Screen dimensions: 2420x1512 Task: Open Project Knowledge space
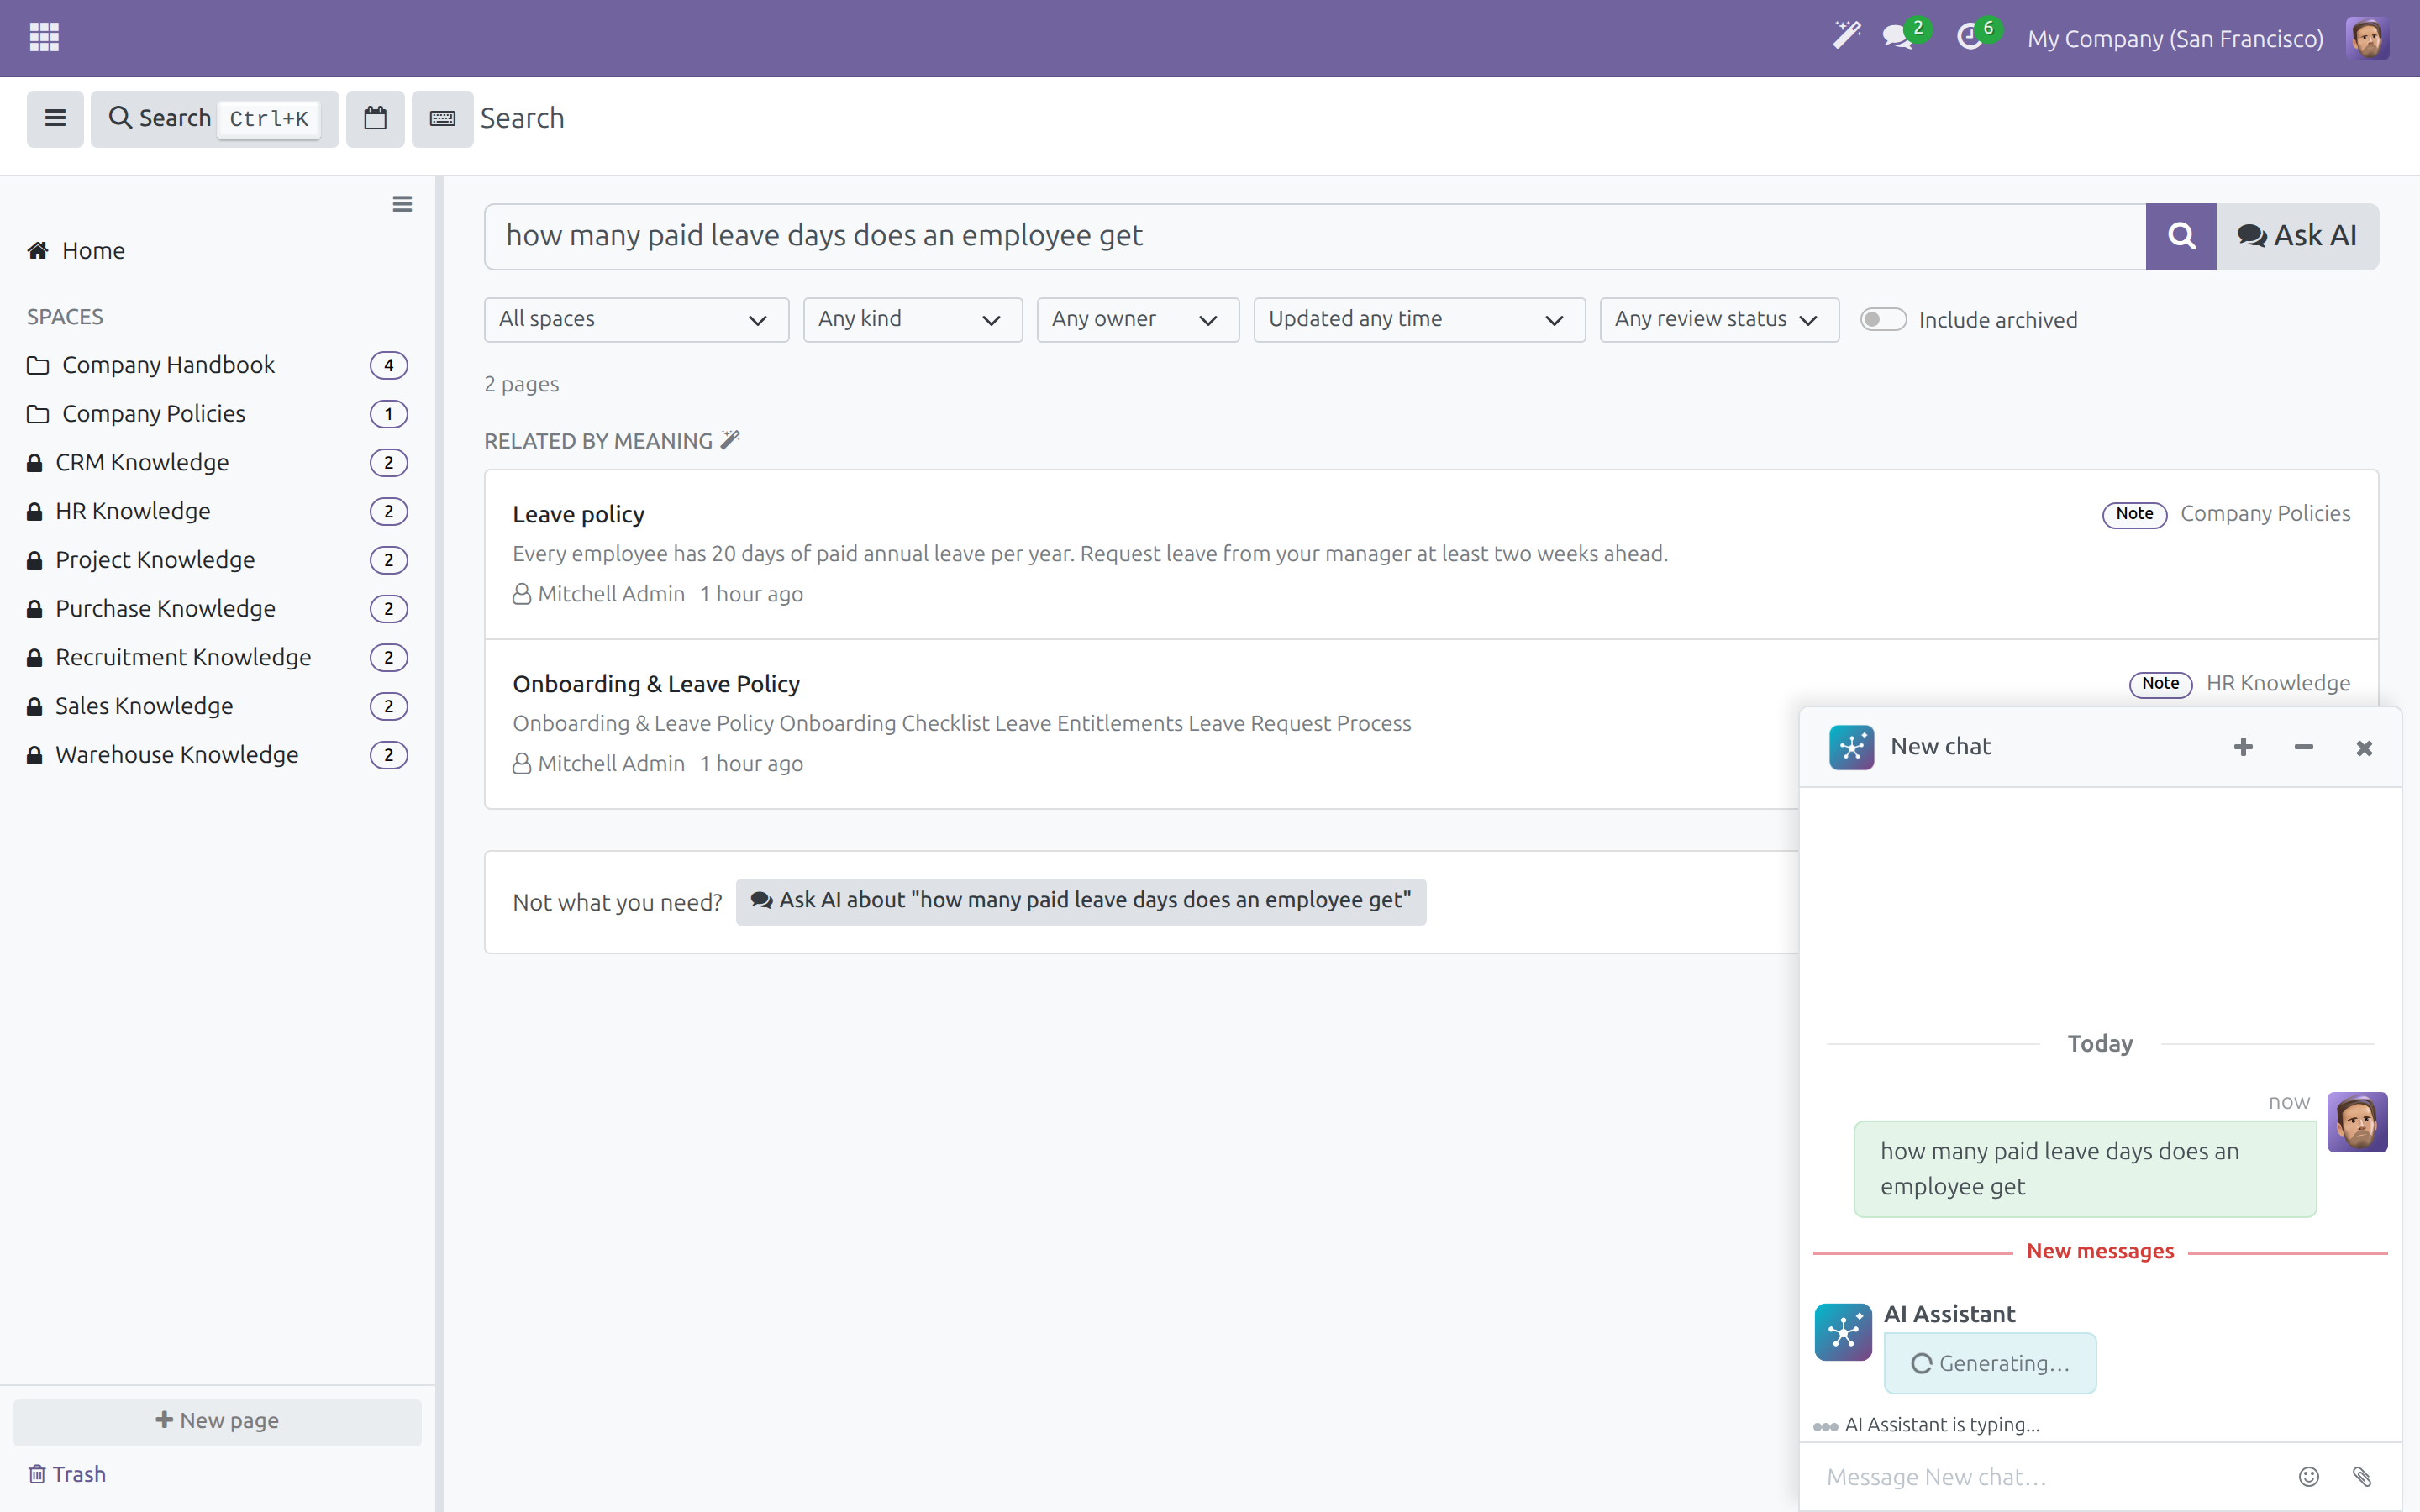click(217, 560)
